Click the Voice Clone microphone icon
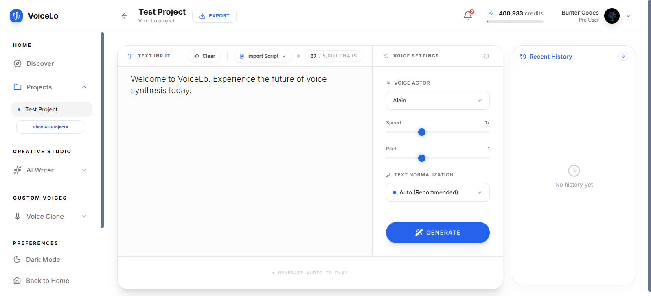This screenshot has width=651, height=296. pyautogui.click(x=18, y=216)
